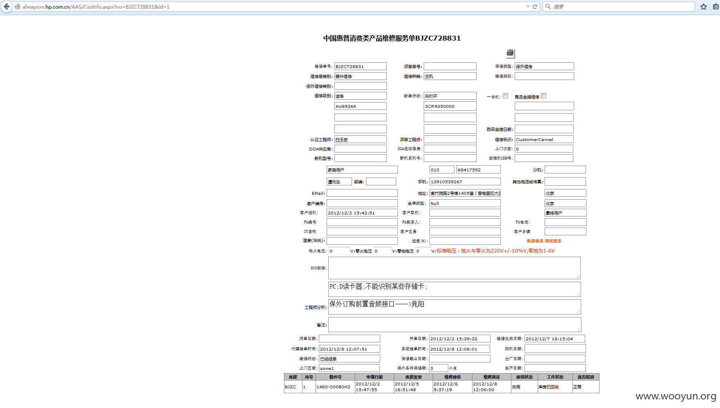The image size is (720, 408).
Task: Click the empty 邮编 field
Action: [x=381, y=182]
